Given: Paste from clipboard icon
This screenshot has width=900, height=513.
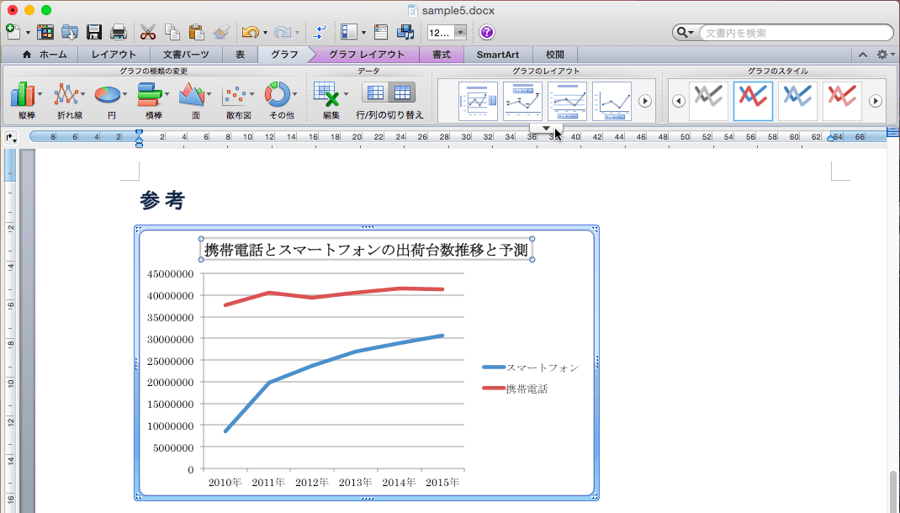Looking at the screenshot, I should (197, 32).
